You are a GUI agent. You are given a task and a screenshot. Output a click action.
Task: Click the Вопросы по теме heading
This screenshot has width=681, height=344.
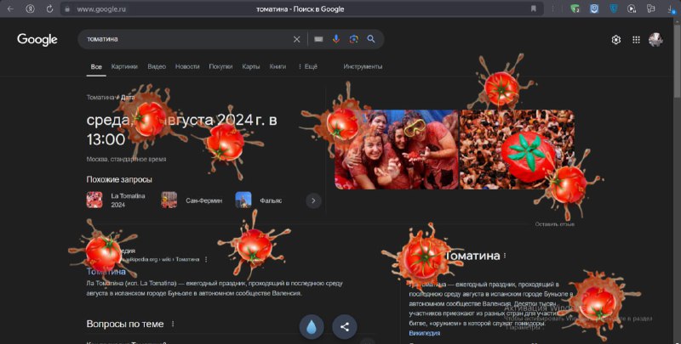pyautogui.click(x=125, y=324)
